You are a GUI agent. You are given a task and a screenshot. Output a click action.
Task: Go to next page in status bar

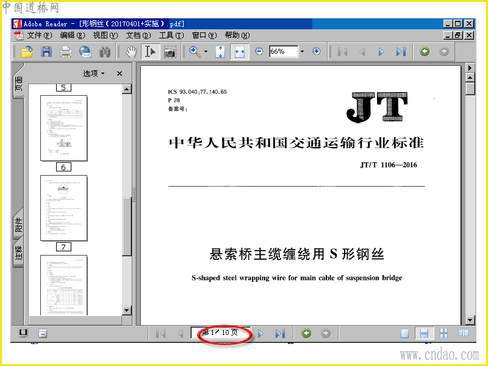[x=261, y=334]
